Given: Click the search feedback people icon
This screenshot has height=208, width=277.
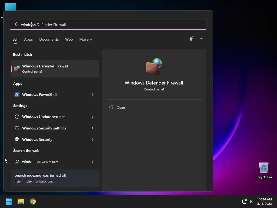Looking at the screenshot, I should (192, 39).
